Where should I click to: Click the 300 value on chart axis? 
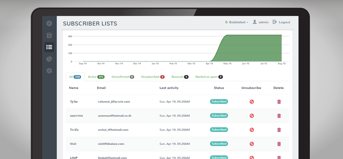(x=70, y=36)
